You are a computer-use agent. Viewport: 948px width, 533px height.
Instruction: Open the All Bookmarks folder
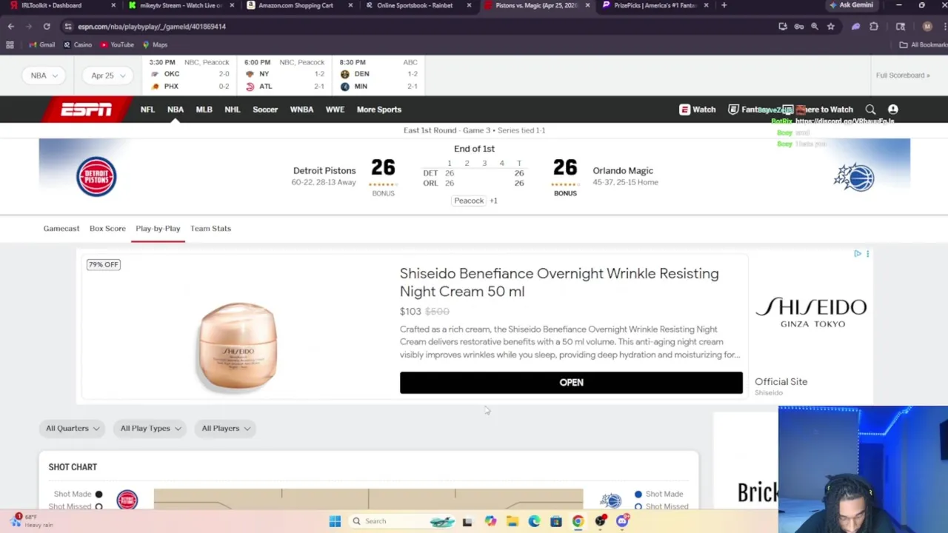(923, 45)
